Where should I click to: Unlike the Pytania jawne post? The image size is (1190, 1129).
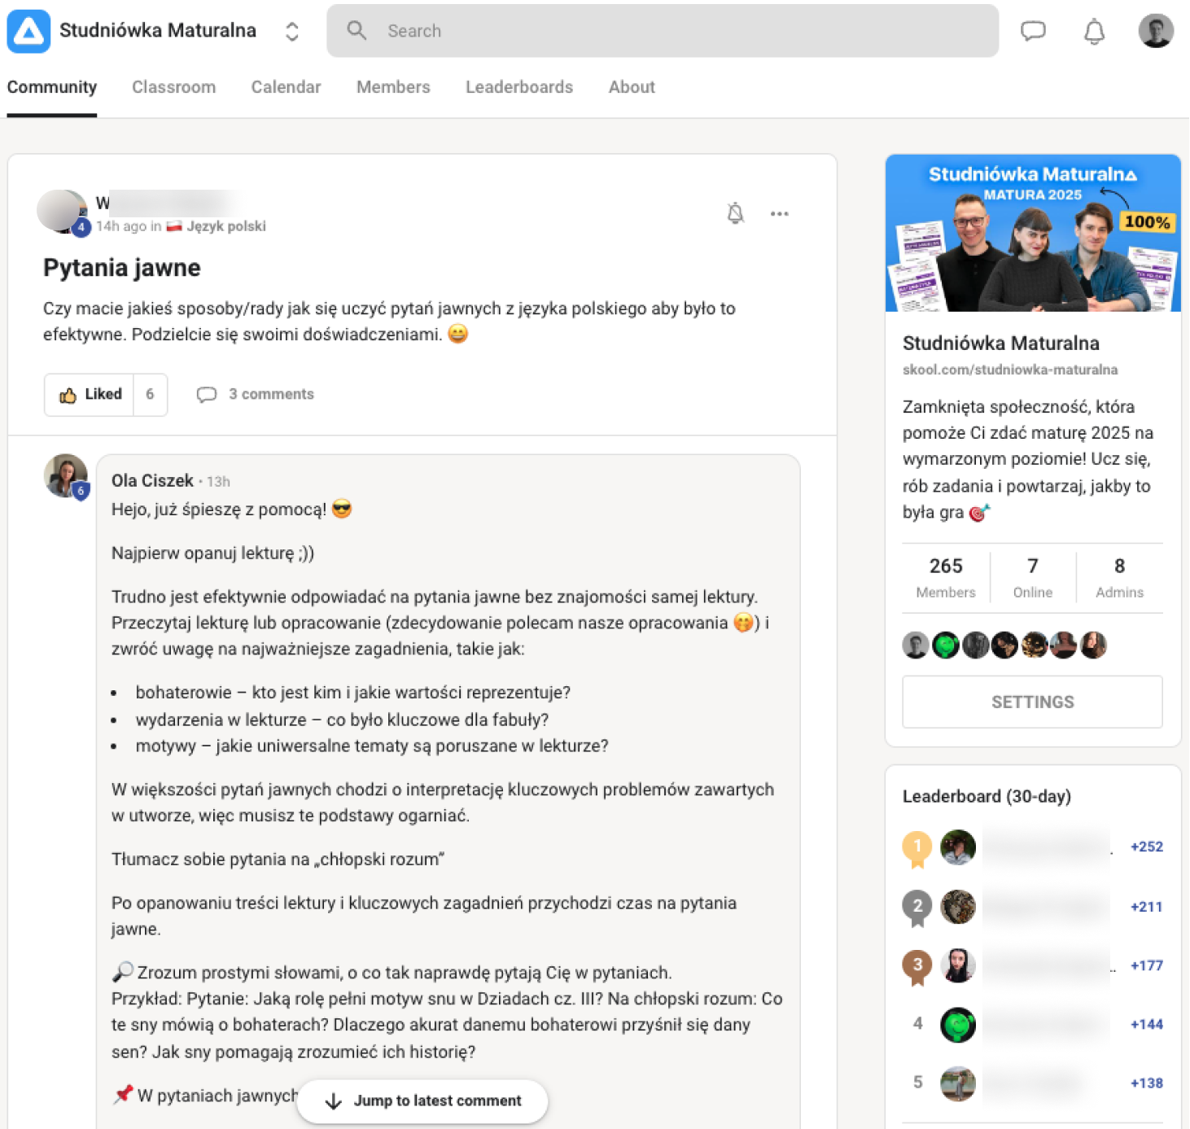(90, 394)
